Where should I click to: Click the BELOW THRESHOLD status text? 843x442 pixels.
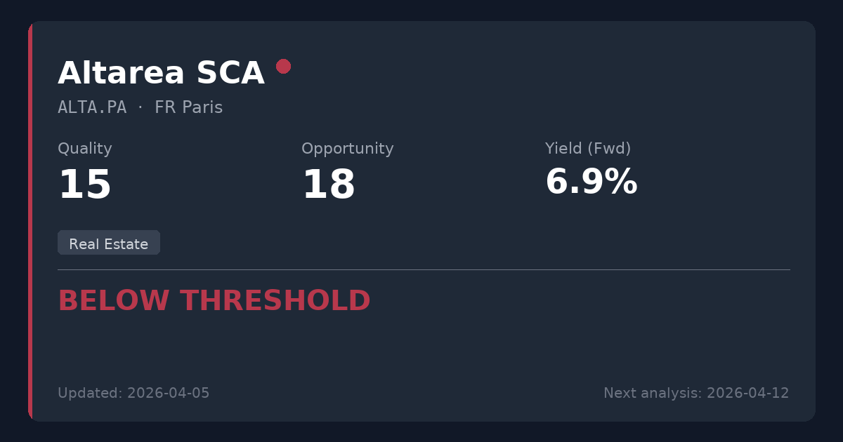pos(214,301)
